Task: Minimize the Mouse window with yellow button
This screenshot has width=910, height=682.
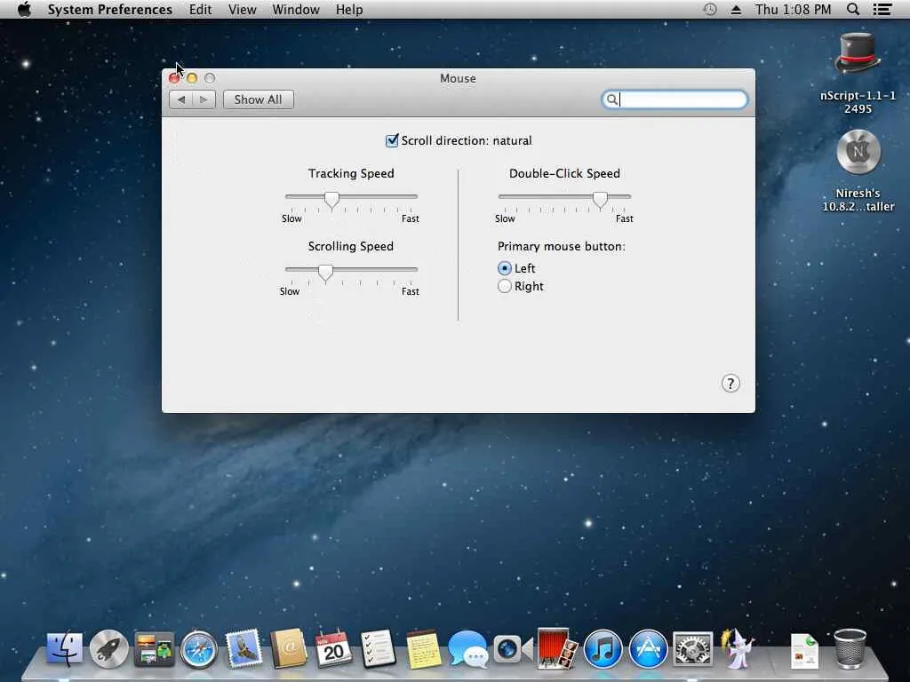Action: point(192,78)
